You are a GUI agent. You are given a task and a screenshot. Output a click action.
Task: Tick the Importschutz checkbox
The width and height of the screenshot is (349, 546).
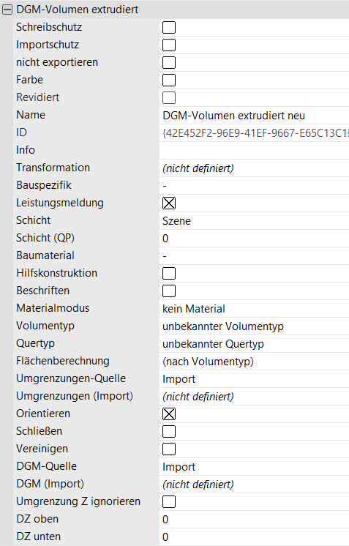pos(169,45)
